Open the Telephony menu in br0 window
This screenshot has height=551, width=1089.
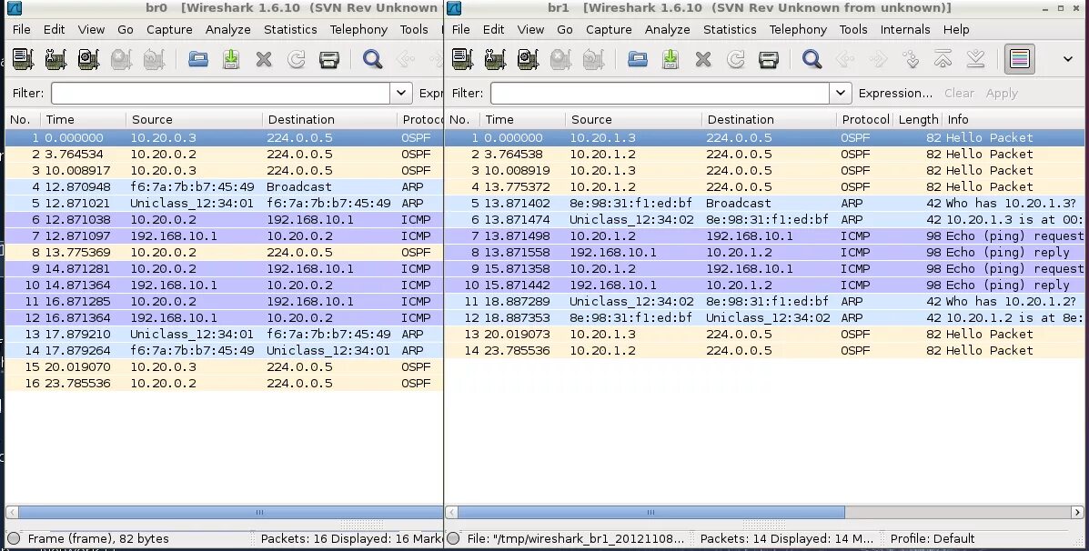click(358, 29)
